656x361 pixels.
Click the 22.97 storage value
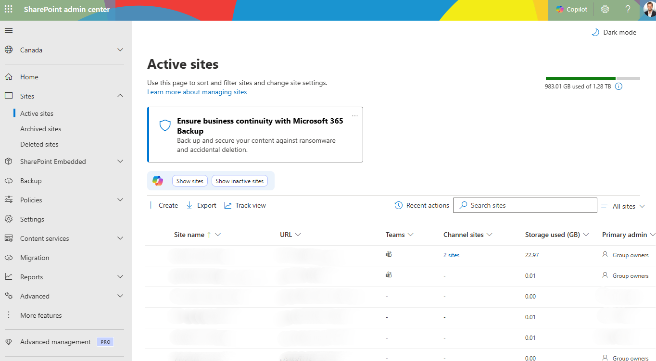[x=532, y=255]
